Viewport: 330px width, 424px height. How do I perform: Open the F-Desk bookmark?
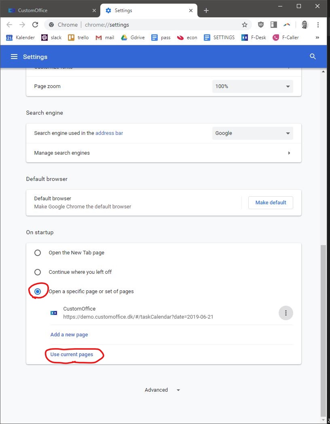[254, 38]
